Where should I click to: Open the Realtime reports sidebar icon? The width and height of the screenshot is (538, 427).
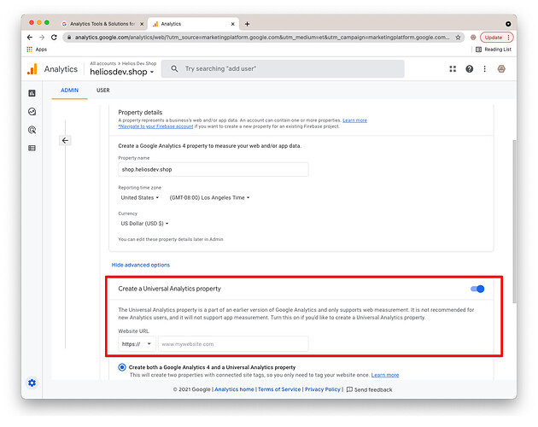pyautogui.click(x=32, y=112)
